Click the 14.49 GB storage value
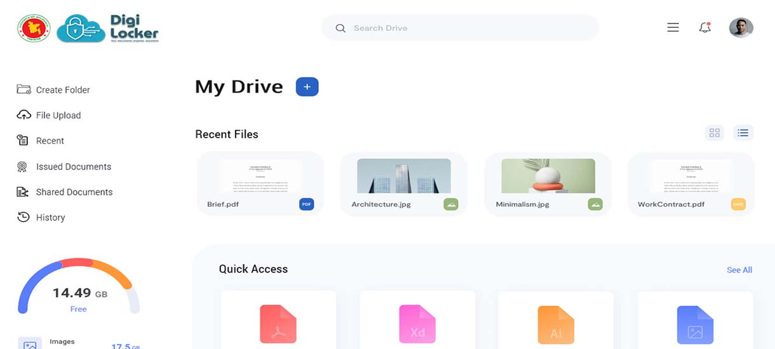This screenshot has height=349, width=775. pos(80,293)
